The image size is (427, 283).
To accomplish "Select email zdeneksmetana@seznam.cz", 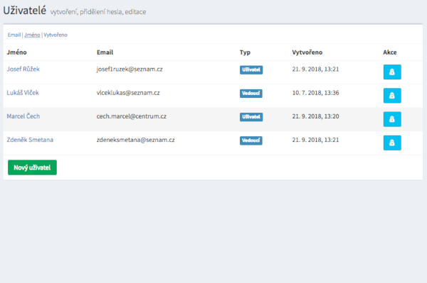I will click(135, 140).
